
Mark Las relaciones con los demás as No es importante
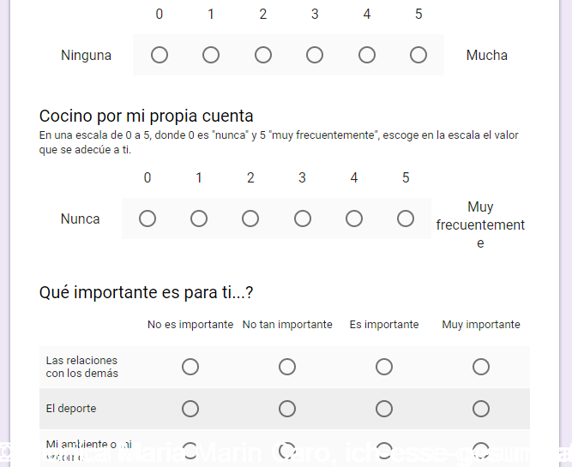[190, 367]
